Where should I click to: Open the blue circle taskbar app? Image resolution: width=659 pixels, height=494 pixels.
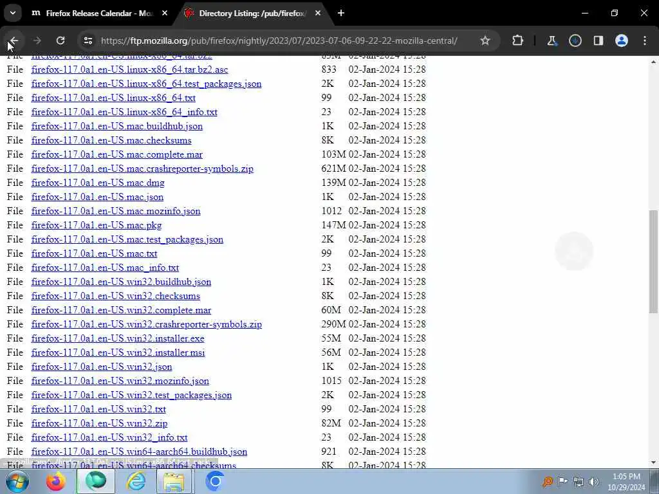tap(215, 481)
